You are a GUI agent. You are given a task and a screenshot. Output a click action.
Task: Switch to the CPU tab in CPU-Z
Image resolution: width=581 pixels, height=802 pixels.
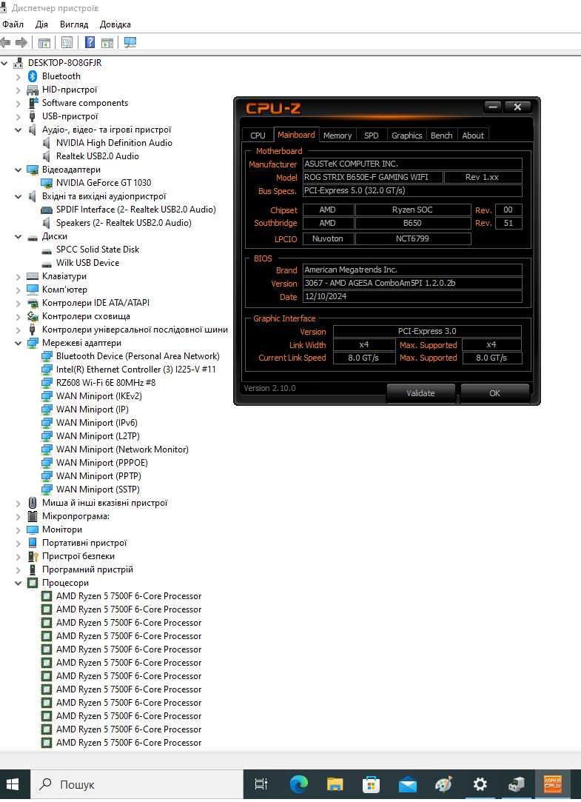tap(258, 135)
